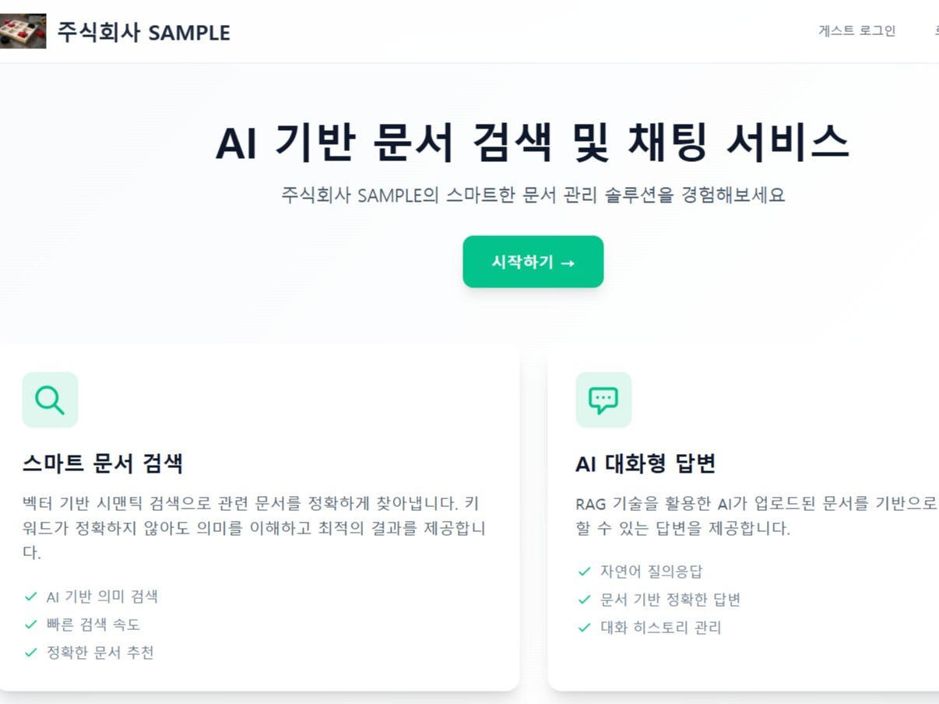The image size is (939, 704).
Task: Click the partially visible link at top right
Action: click(935, 31)
